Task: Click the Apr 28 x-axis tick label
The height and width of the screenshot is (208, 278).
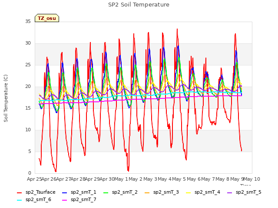Action: (x=78, y=179)
